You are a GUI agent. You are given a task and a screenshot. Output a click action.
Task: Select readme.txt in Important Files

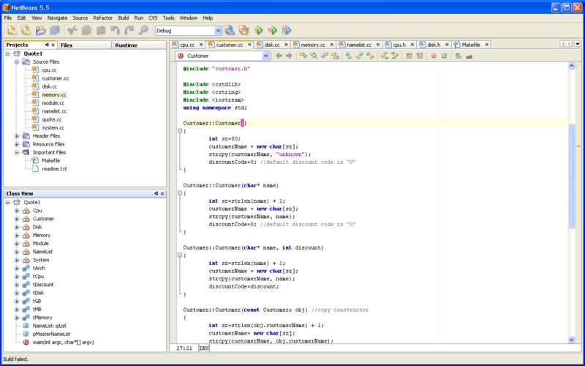point(54,168)
